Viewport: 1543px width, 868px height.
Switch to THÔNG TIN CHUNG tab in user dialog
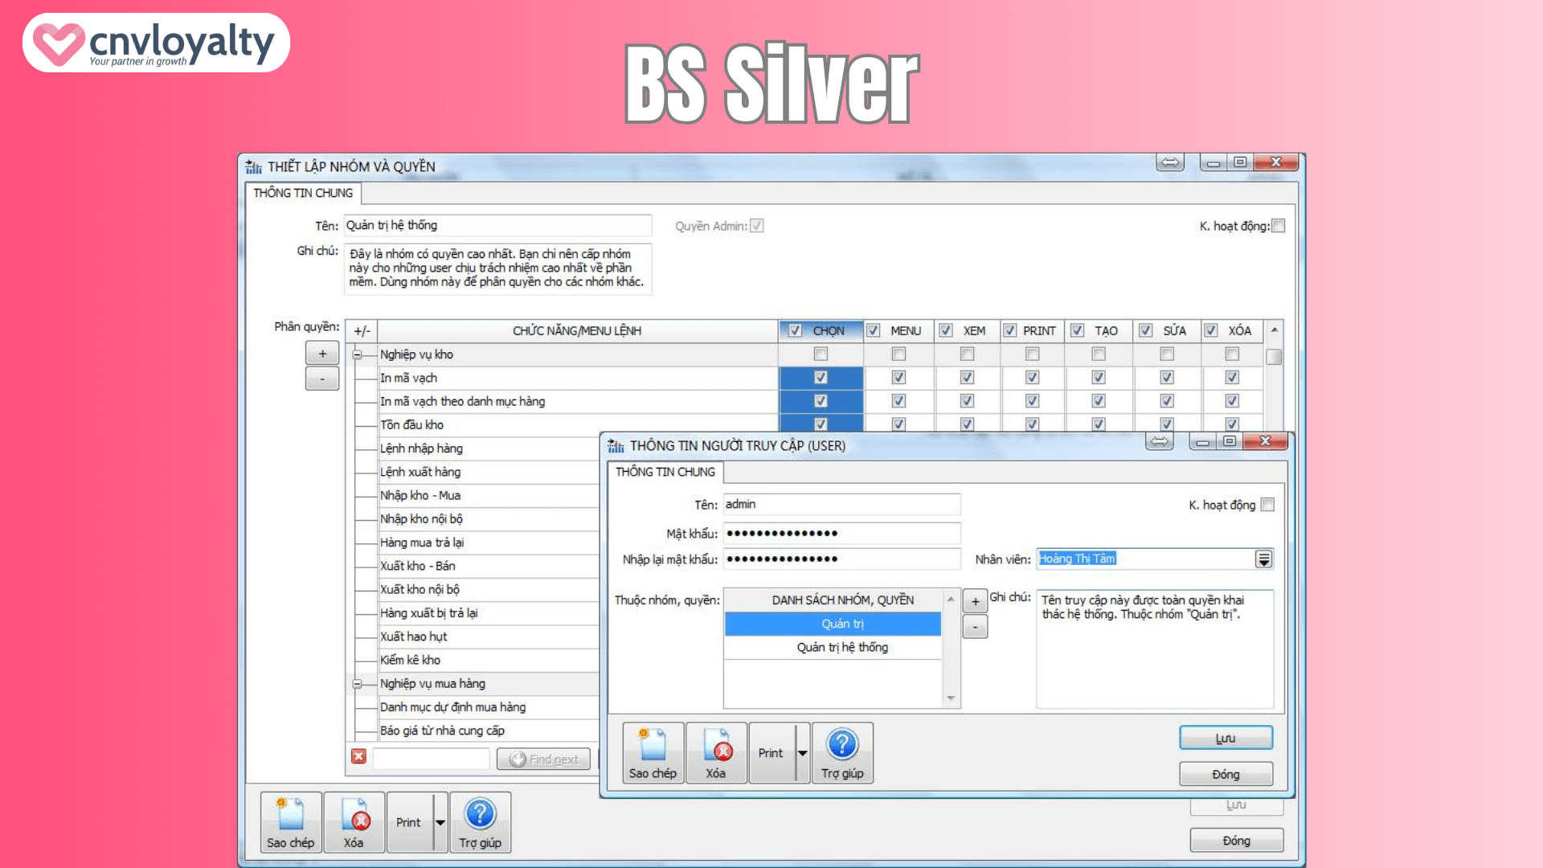point(665,473)
